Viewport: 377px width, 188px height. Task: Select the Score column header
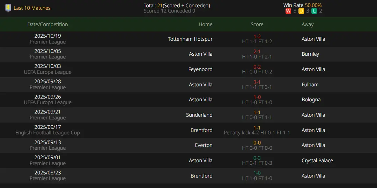point(257,24)
